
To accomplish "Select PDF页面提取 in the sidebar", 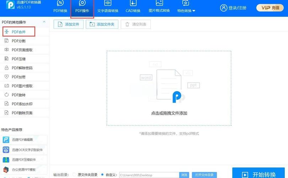I will (x=25, y=50).
